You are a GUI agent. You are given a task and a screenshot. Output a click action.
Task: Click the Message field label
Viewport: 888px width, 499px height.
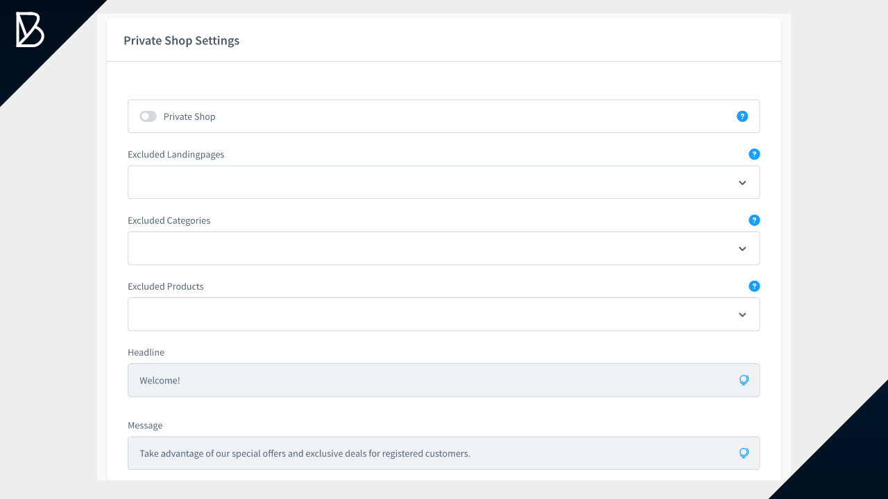click(x=145, y=425)
